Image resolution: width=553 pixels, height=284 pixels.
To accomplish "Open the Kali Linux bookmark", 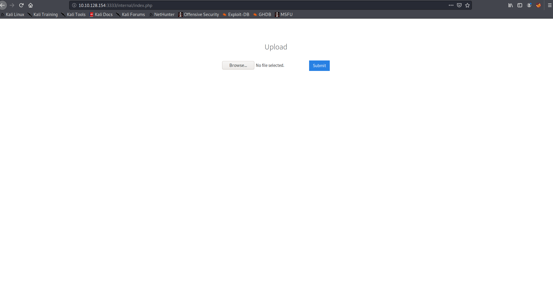I will (13, 15).
